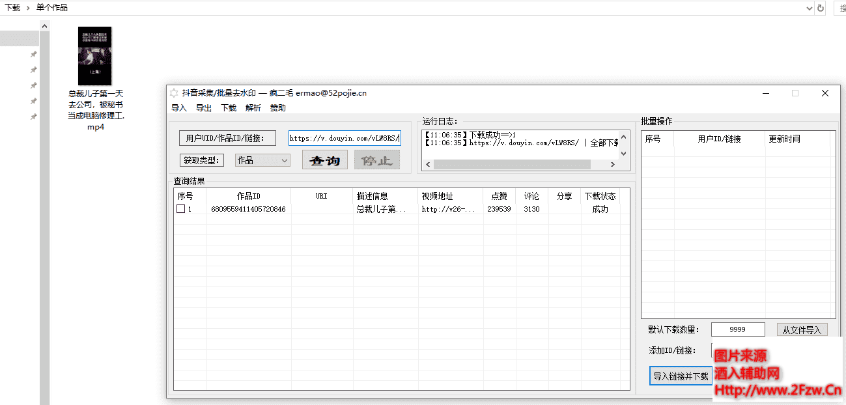This screenshot has height=405, width=846.
Task: Select the 分享 column header
Action: (x=564, y=196)
